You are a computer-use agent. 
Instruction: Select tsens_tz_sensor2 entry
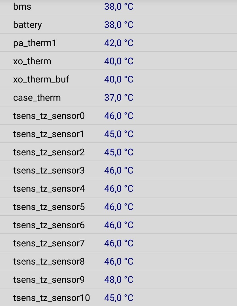[118, 152]
